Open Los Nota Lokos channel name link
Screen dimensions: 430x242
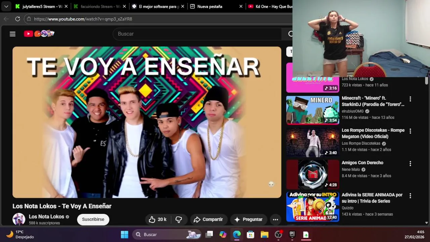46,217
